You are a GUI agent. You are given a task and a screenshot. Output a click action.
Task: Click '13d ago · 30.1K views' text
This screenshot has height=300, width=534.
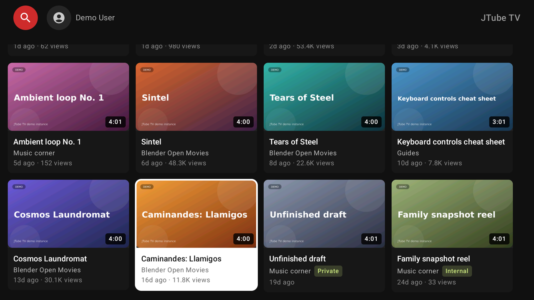(48, 280)
